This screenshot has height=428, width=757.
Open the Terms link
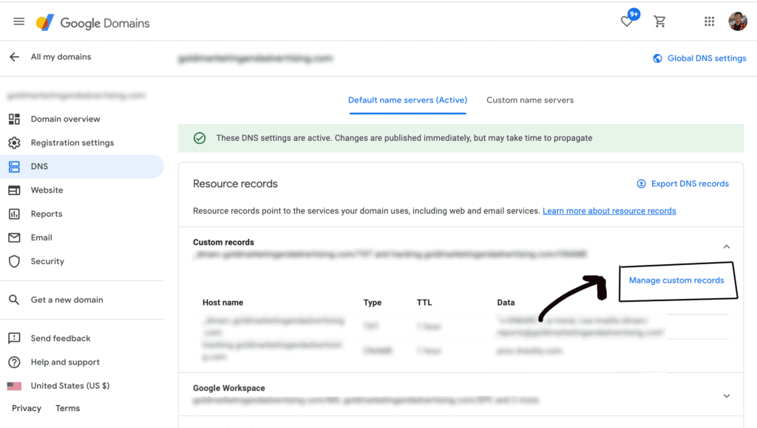(x=67, y=408)
